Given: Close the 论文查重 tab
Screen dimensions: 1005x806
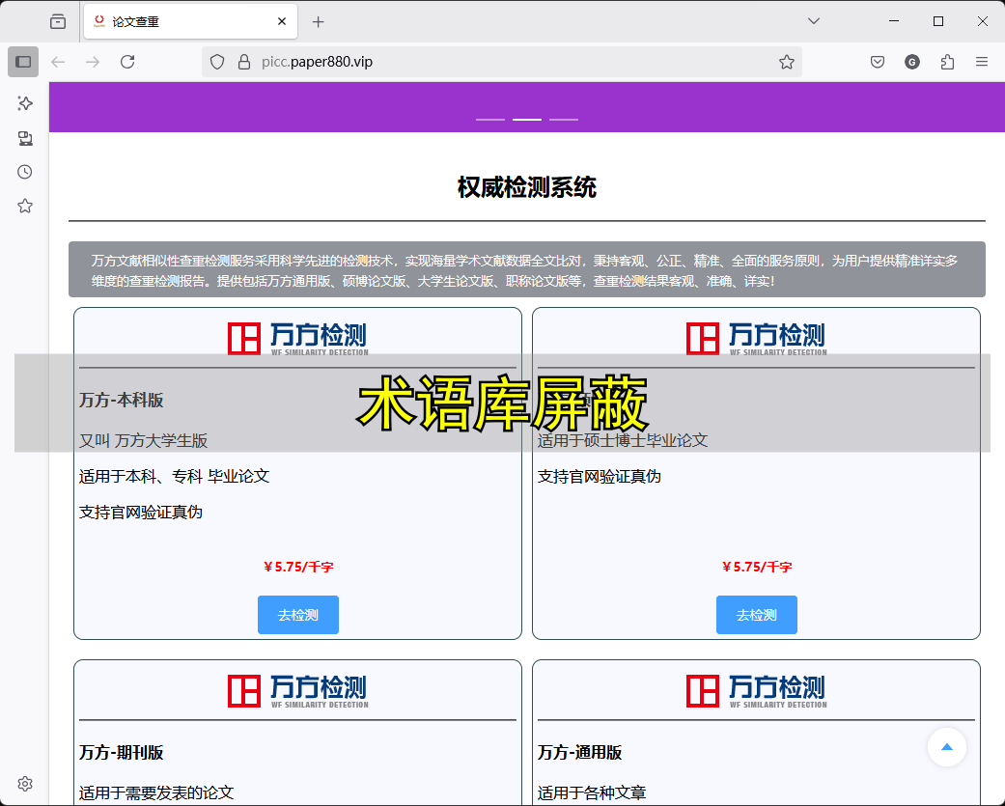Looking at the screenshot, I should click(281, 22).
